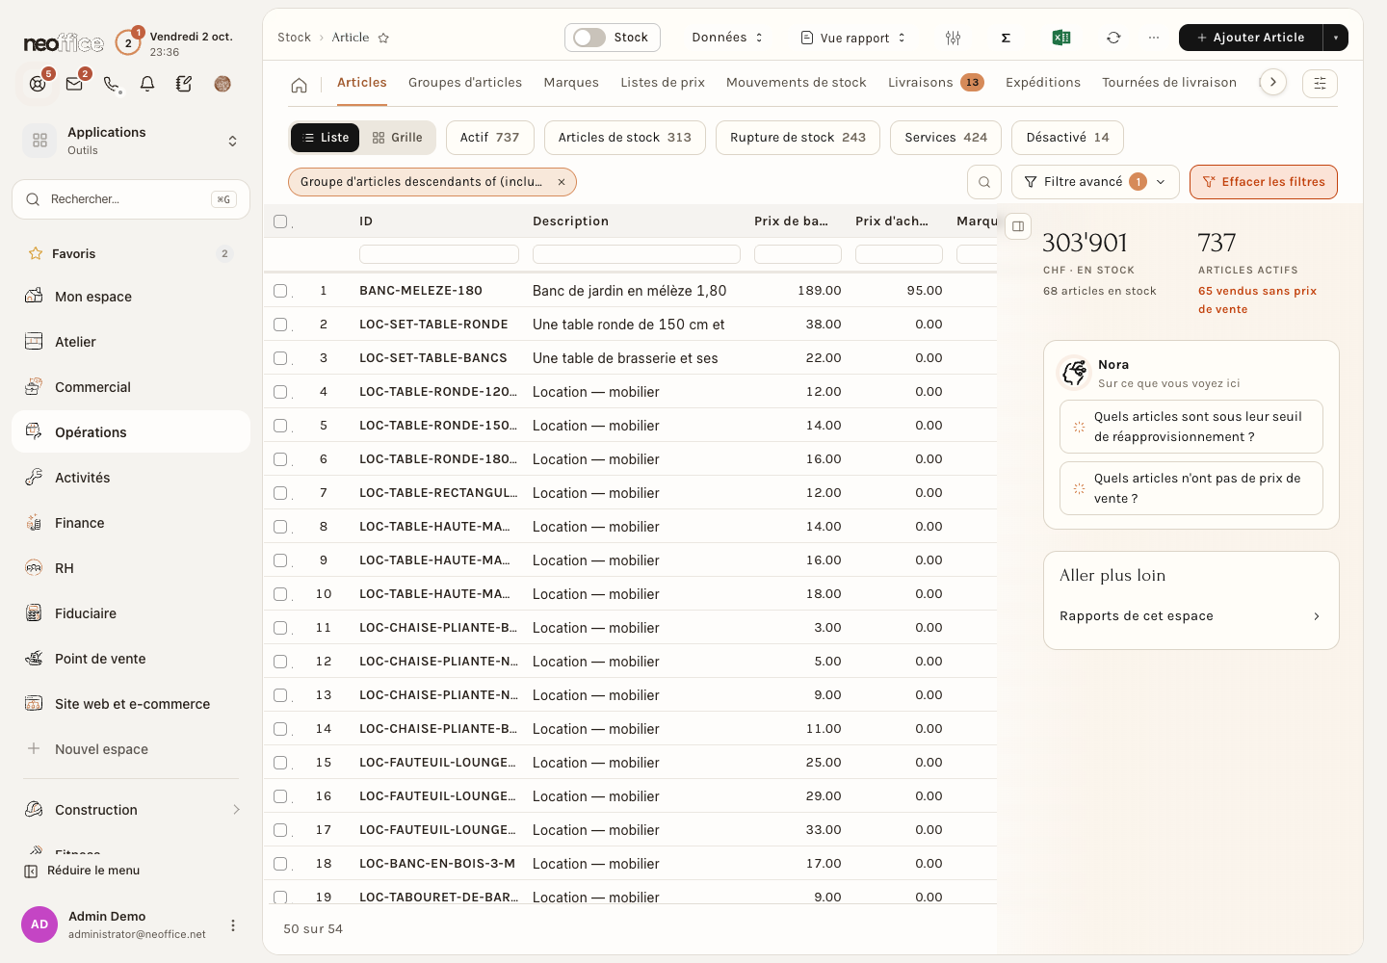Click the Description column filter field
The height and width of the screenshot is (963, 1387).
tap(637, 254)
